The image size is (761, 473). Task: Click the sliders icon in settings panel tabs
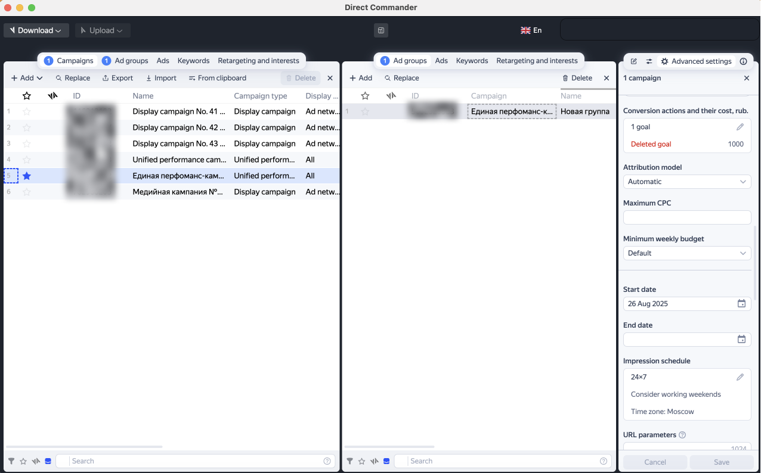click(x=649, y=61)
